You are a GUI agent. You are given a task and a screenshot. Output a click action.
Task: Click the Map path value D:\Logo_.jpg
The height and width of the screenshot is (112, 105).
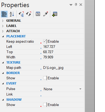pyautogui.click(x=53, y=68)
